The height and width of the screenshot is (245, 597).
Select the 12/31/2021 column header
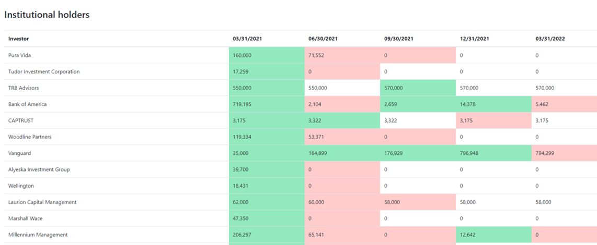coord(474,39)
